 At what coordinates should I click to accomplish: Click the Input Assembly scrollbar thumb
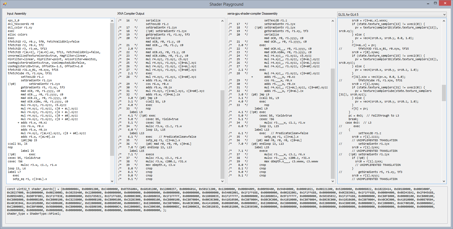click(x=112, y=89)
